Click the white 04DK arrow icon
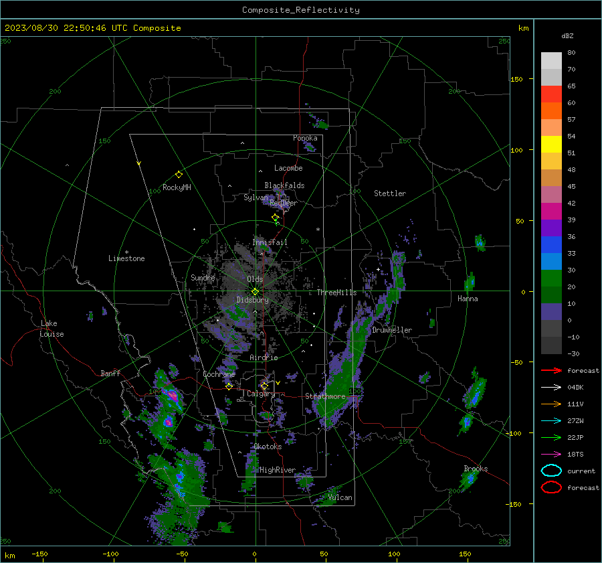The height and width of the screenshot is (563, 602). point(551,387)
